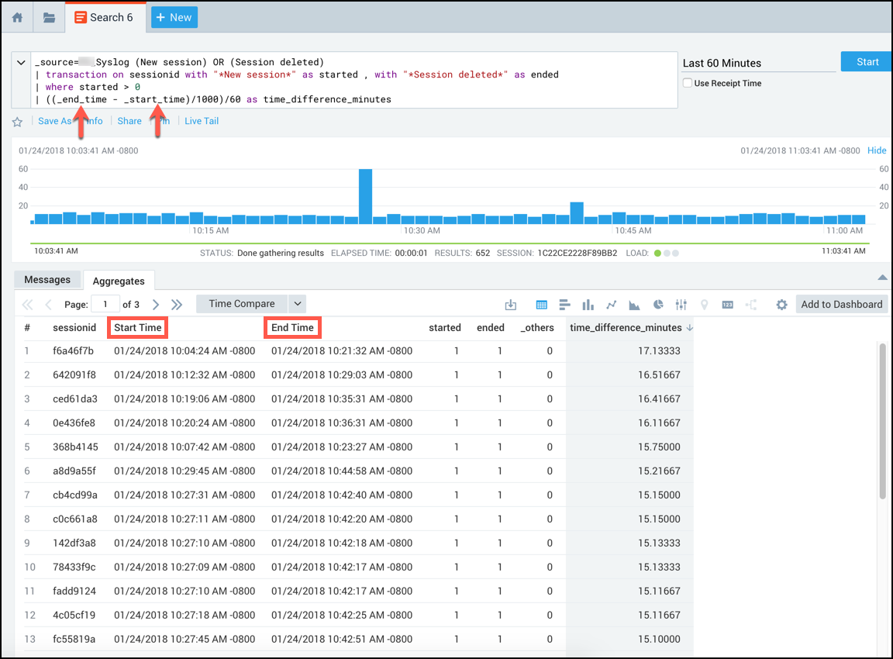Select the Search 6 tab
This screenshot has height=659, width=893.
click(104, 17)
